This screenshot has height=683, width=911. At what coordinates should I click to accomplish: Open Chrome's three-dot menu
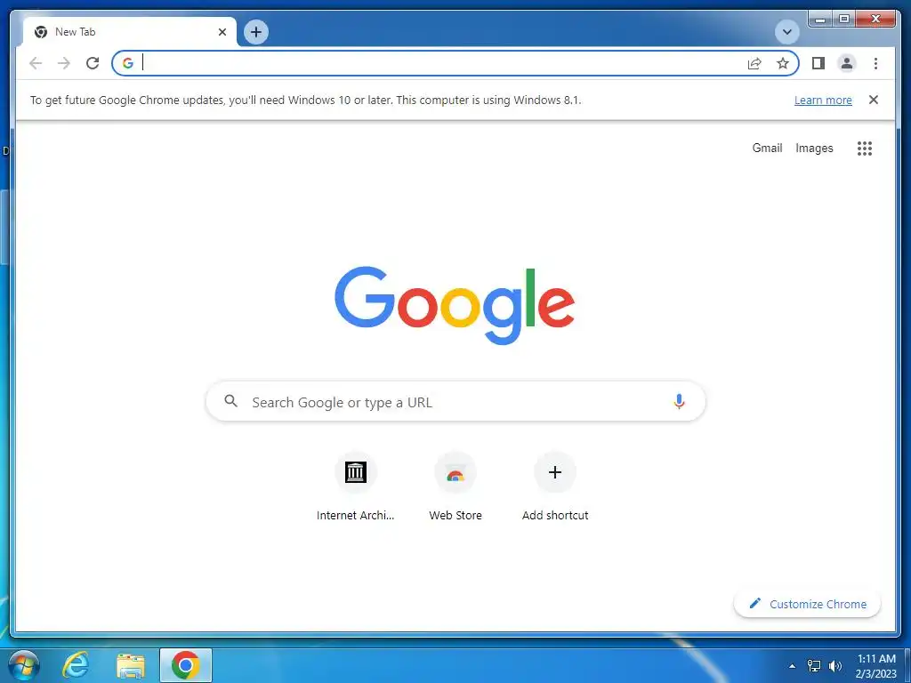tap(875, 63)
